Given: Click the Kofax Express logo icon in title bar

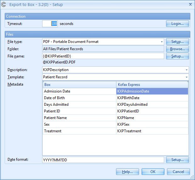Looking at the screenshot, I should (4, 4).
